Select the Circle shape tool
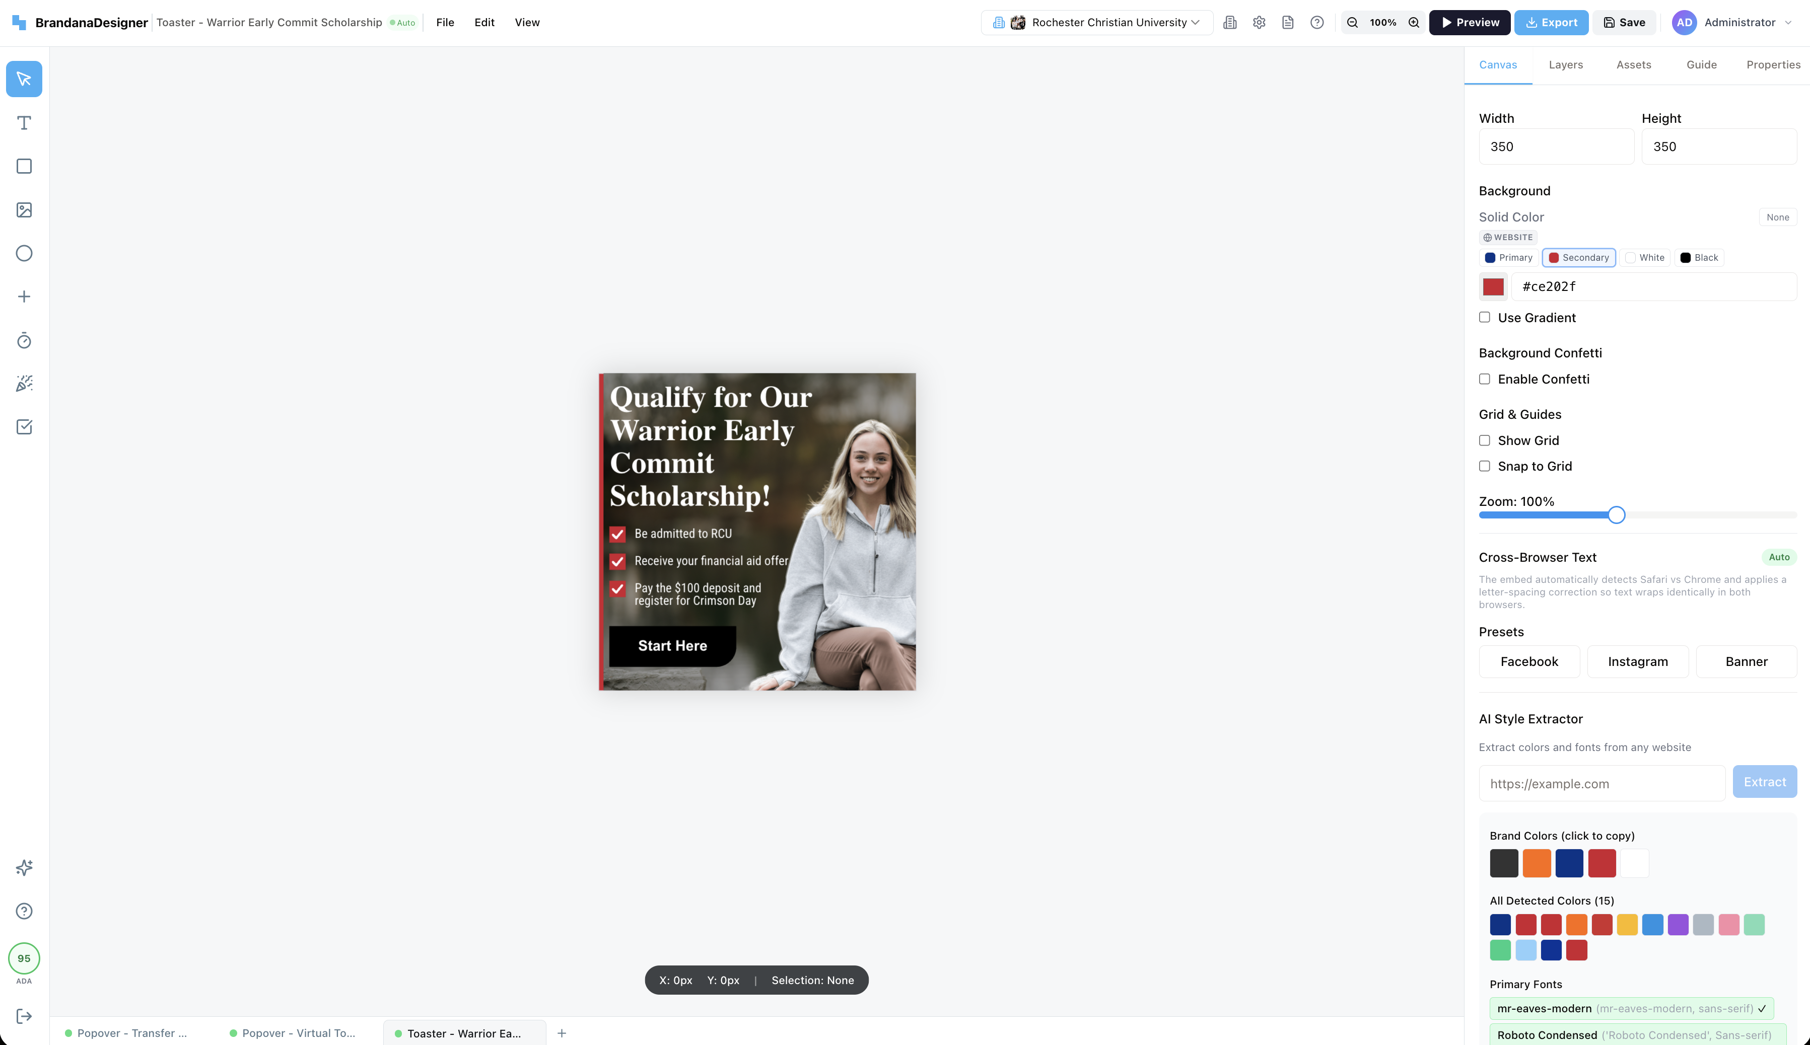1810x1045 pixels. 24,253
